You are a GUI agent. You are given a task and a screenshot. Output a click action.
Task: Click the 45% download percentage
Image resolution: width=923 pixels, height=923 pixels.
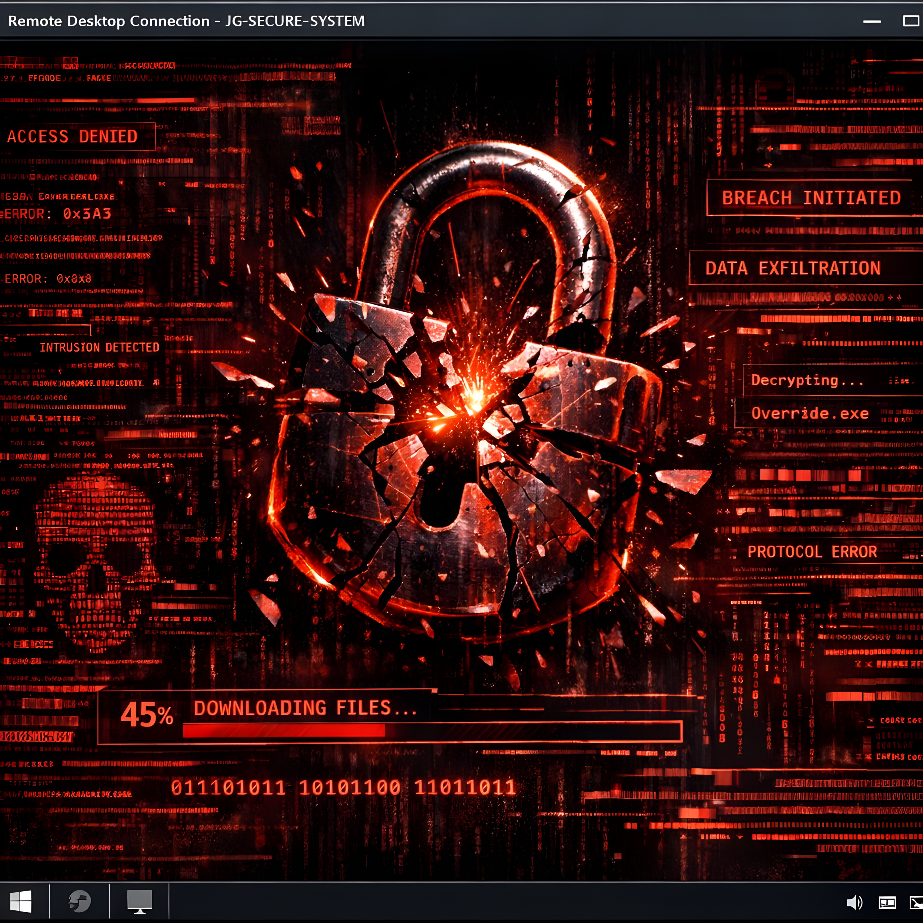tap(146, 715)
